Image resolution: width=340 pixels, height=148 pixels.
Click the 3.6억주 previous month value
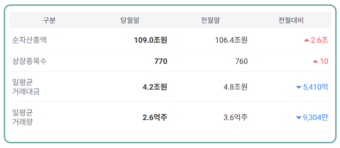coord(235,117)
